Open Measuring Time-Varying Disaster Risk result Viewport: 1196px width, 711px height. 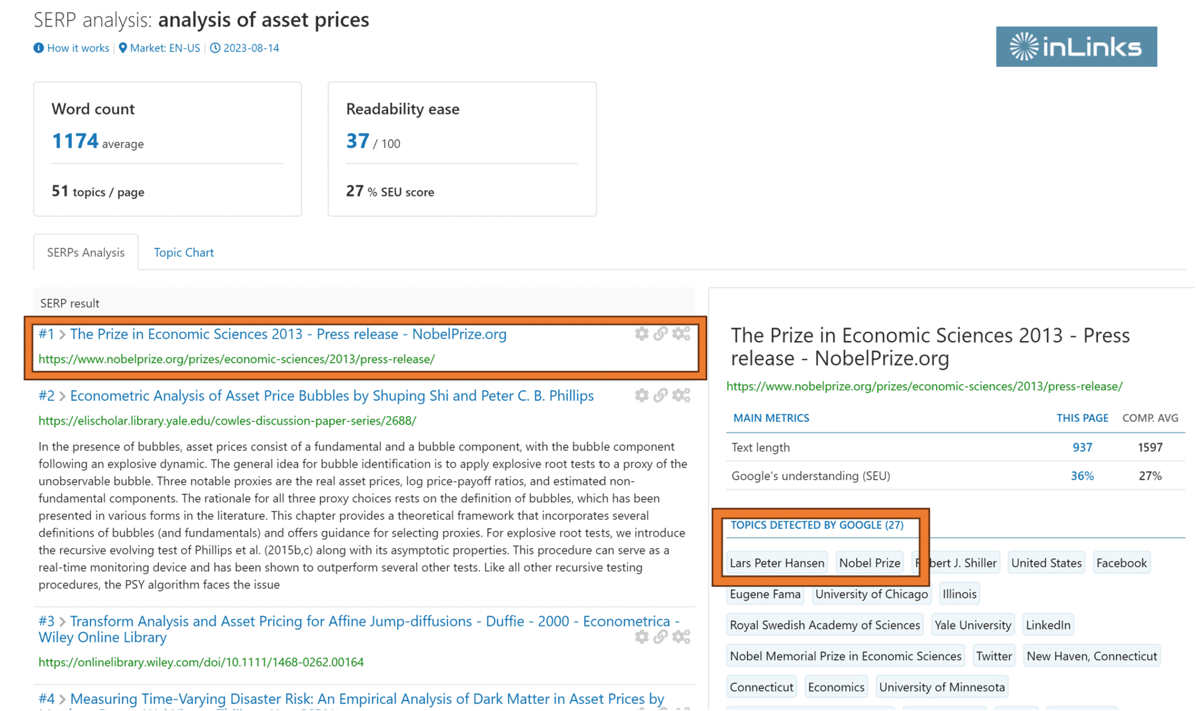coord(367,699)
